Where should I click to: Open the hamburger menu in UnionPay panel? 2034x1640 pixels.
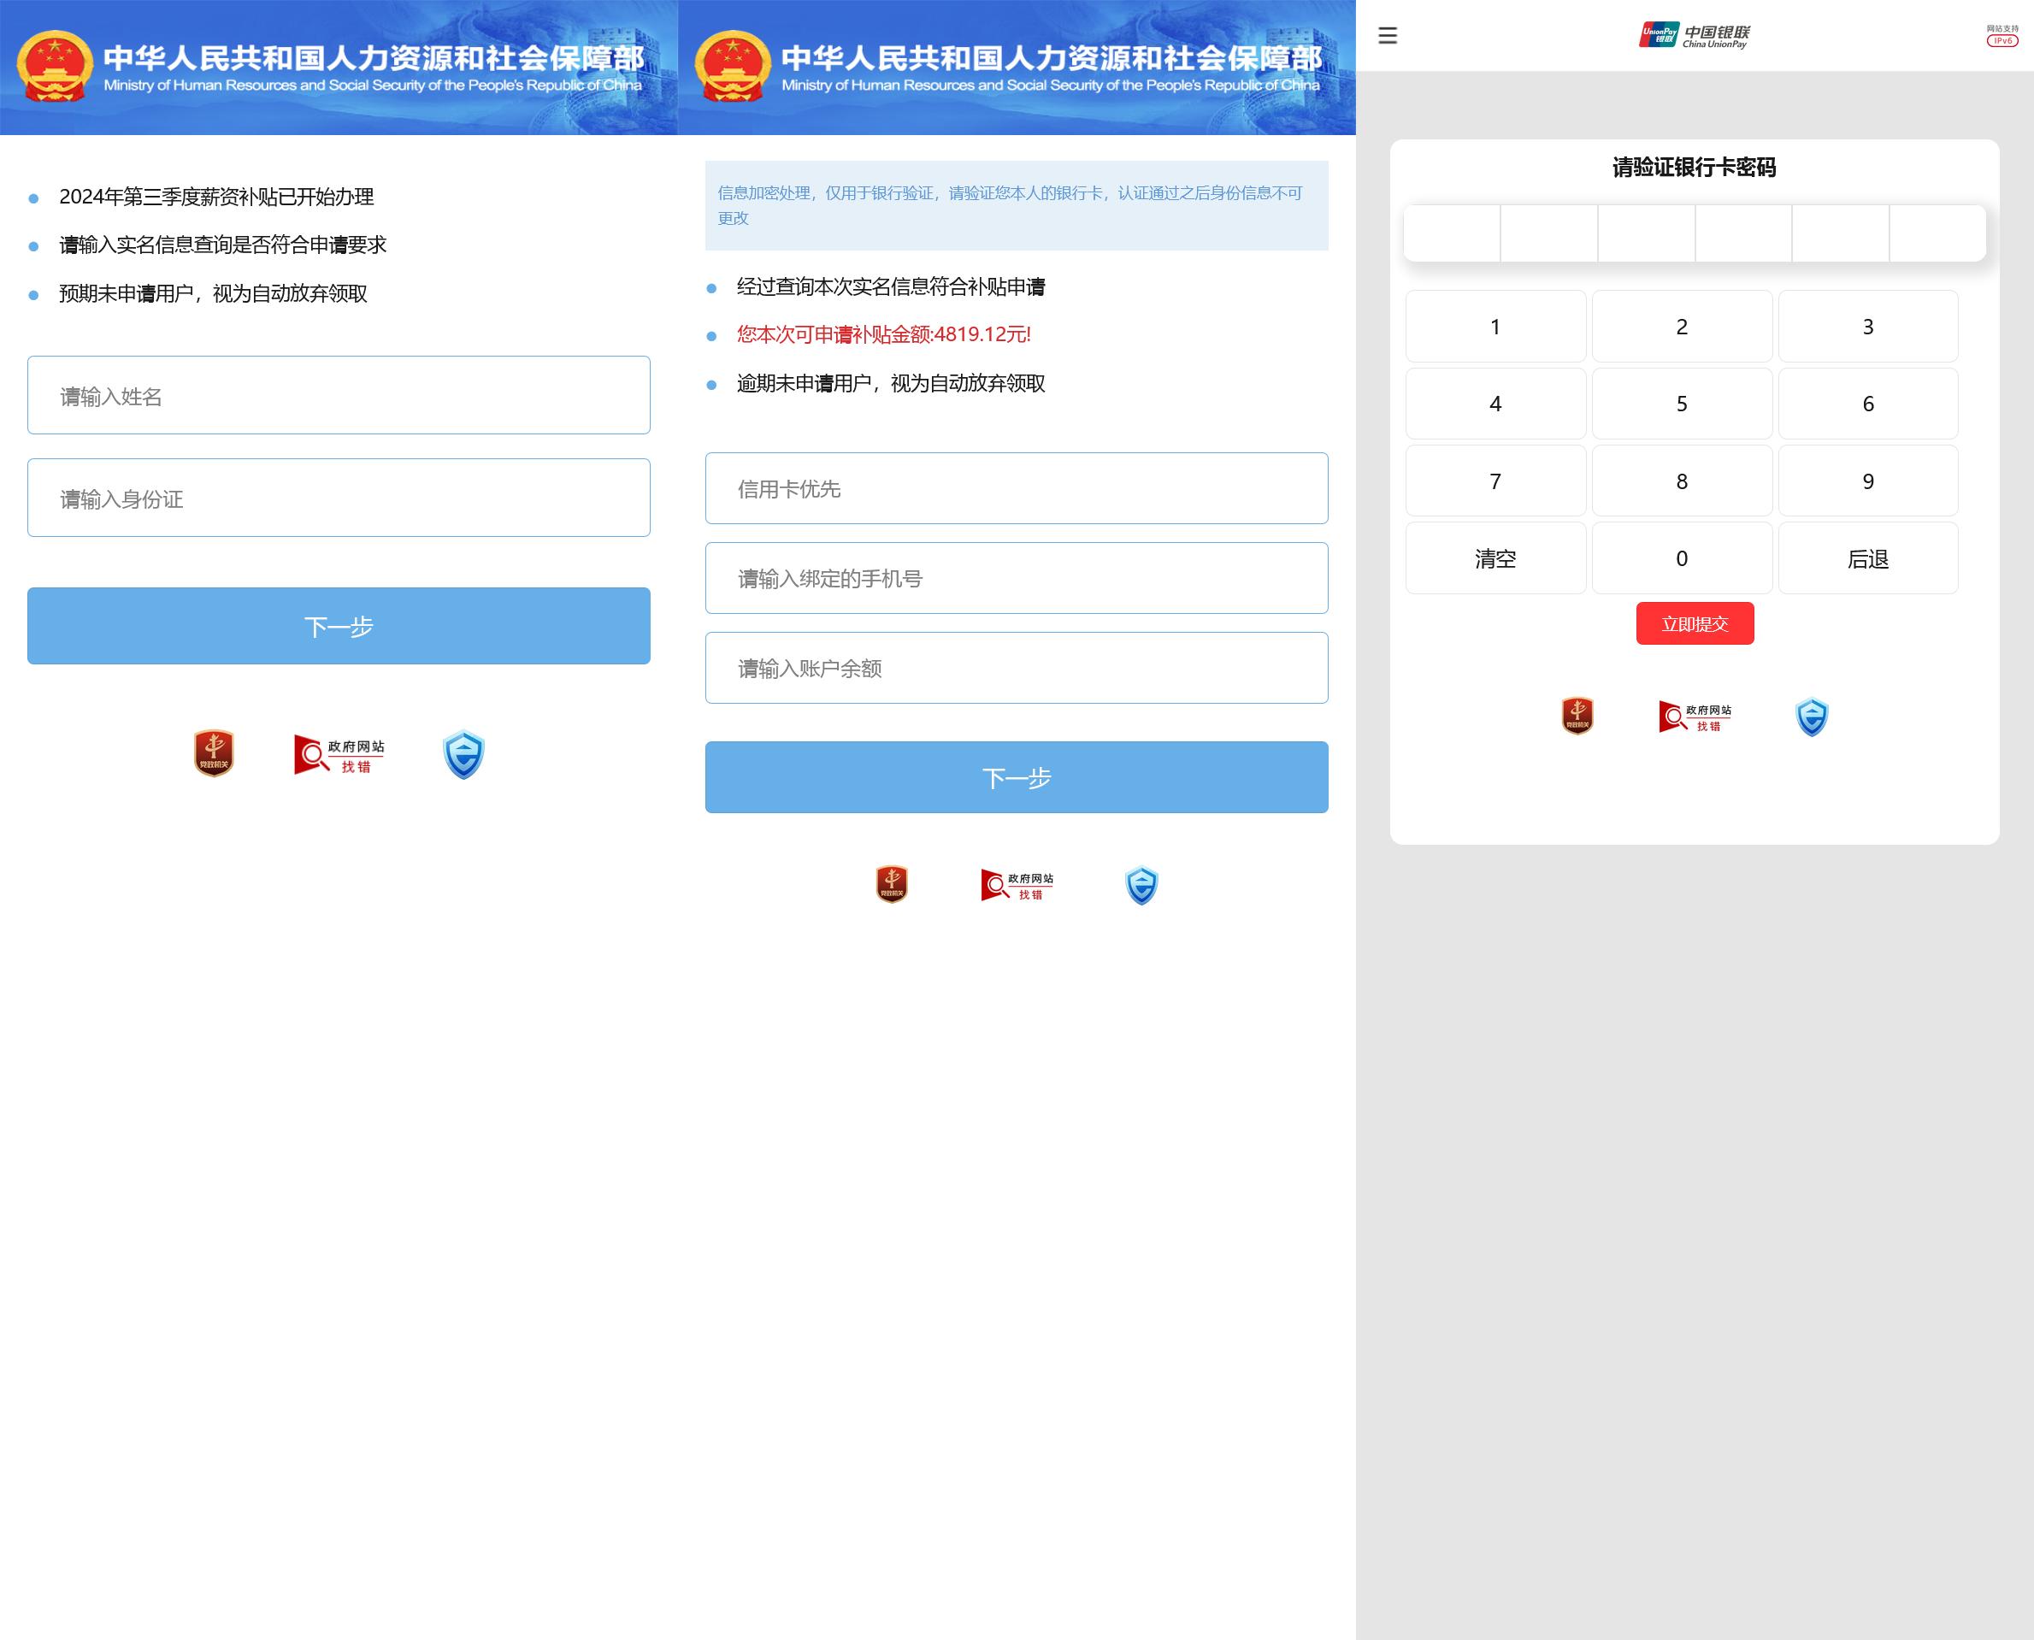(x=1387, y=36)
